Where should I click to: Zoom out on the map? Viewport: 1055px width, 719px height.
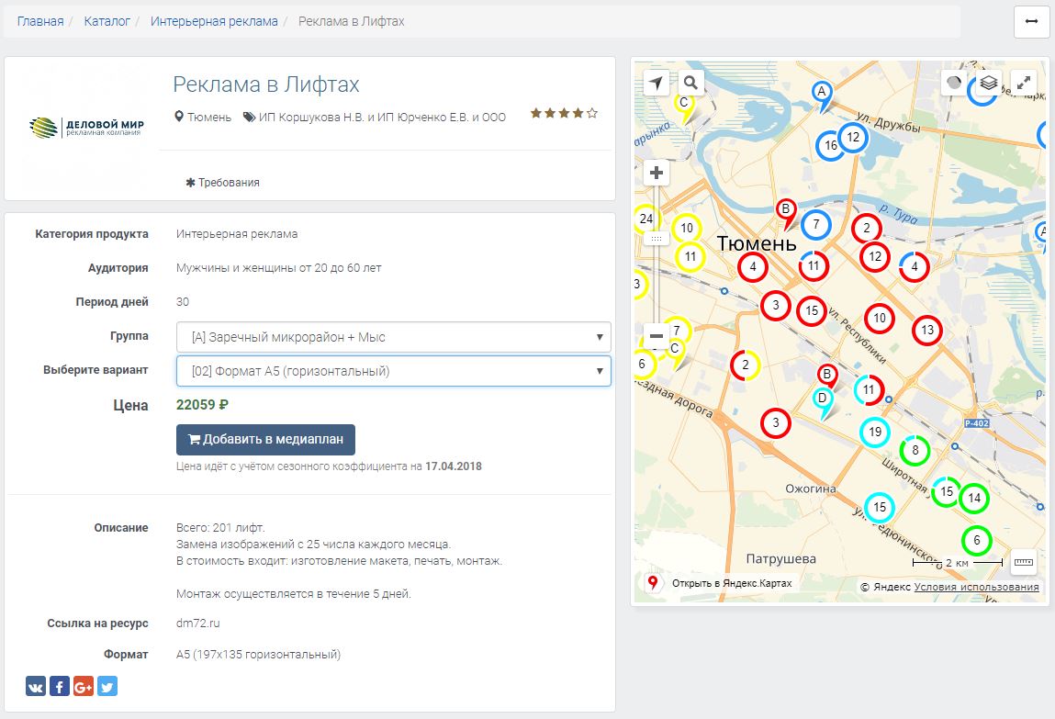point(657,336)
